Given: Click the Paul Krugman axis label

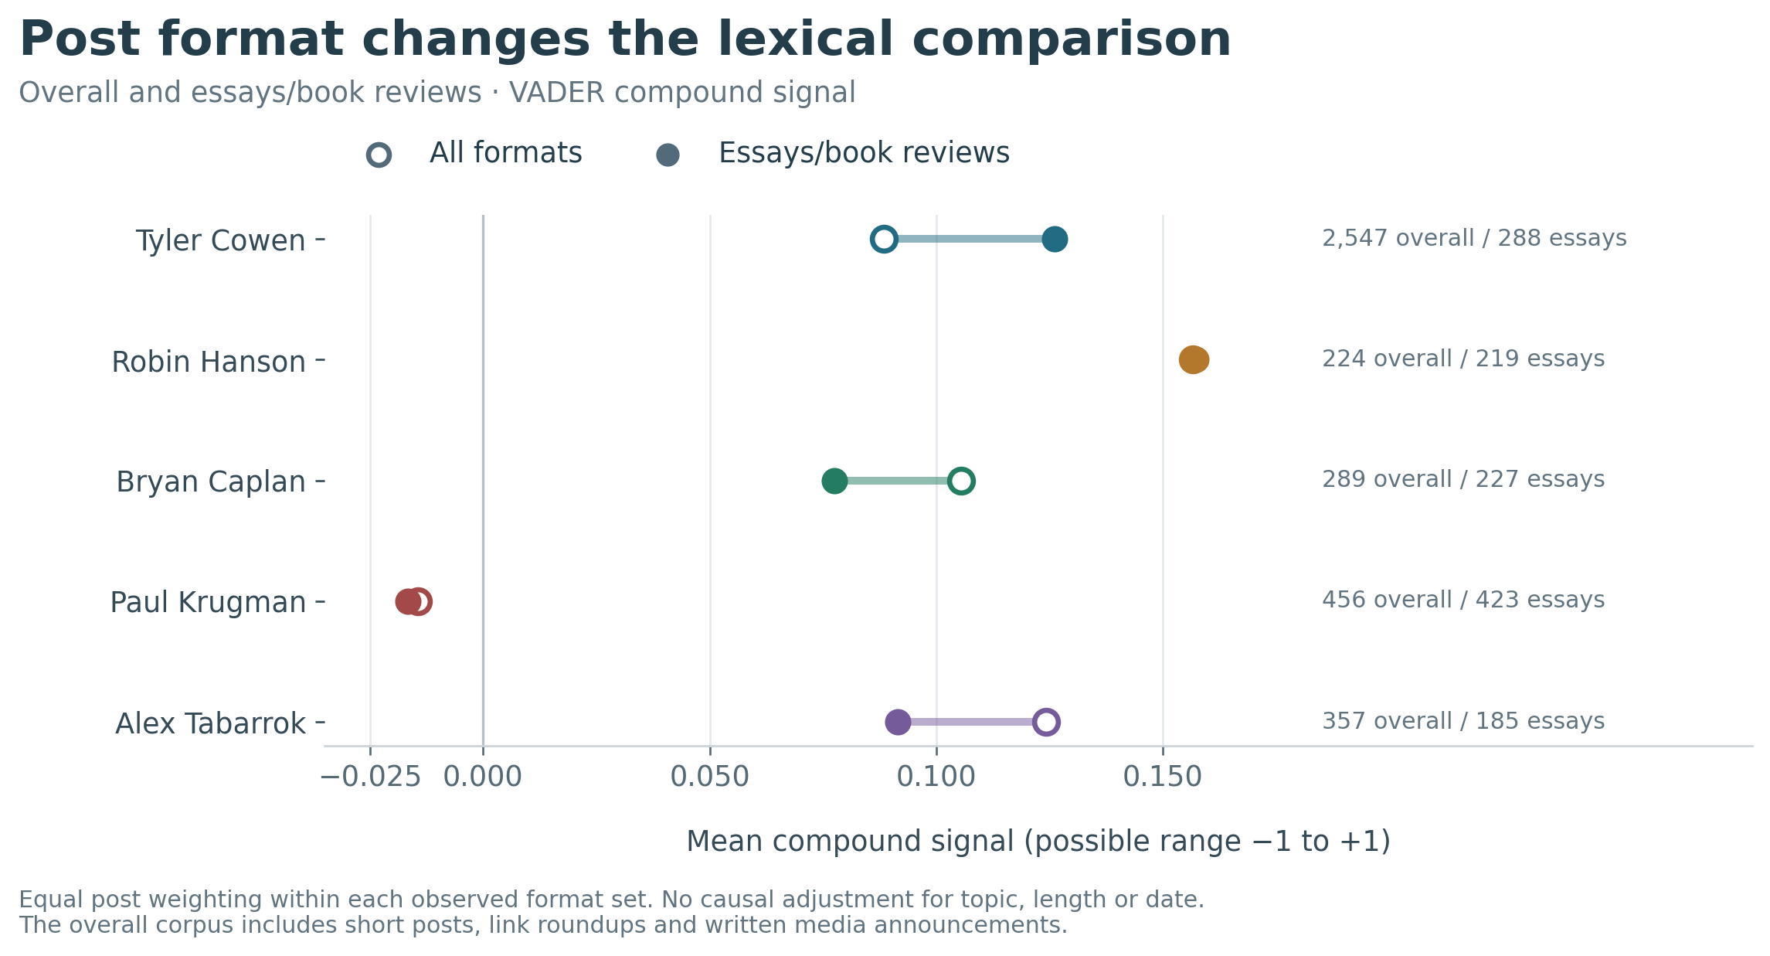Looking at the screenshot, I should 208,602.
